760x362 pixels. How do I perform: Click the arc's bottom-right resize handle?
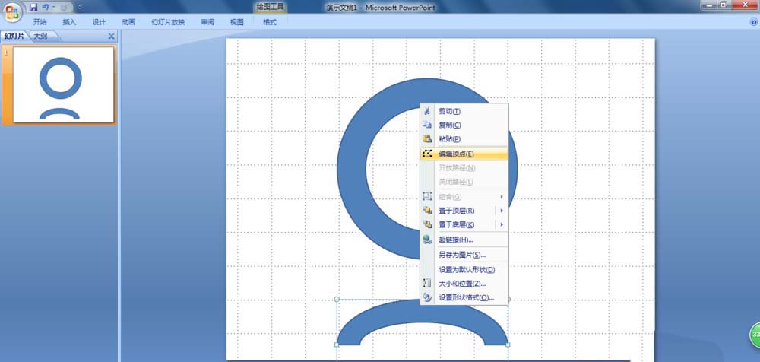coord(508,345)
